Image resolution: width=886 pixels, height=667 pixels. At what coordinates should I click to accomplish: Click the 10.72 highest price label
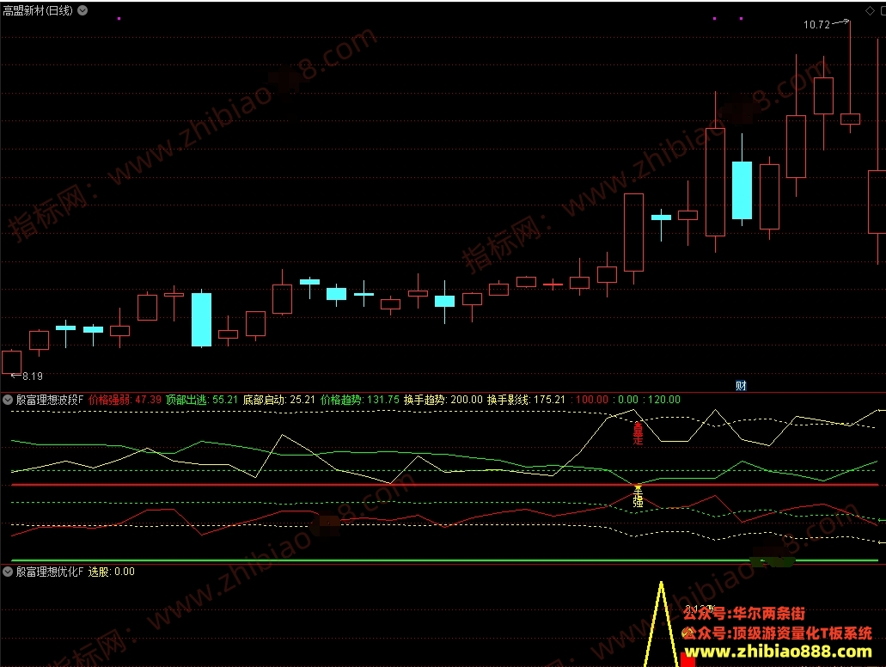coord(816,24)
